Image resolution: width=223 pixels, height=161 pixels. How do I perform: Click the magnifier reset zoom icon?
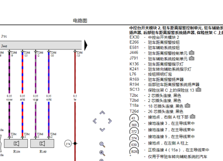click(x=102, y=144)
